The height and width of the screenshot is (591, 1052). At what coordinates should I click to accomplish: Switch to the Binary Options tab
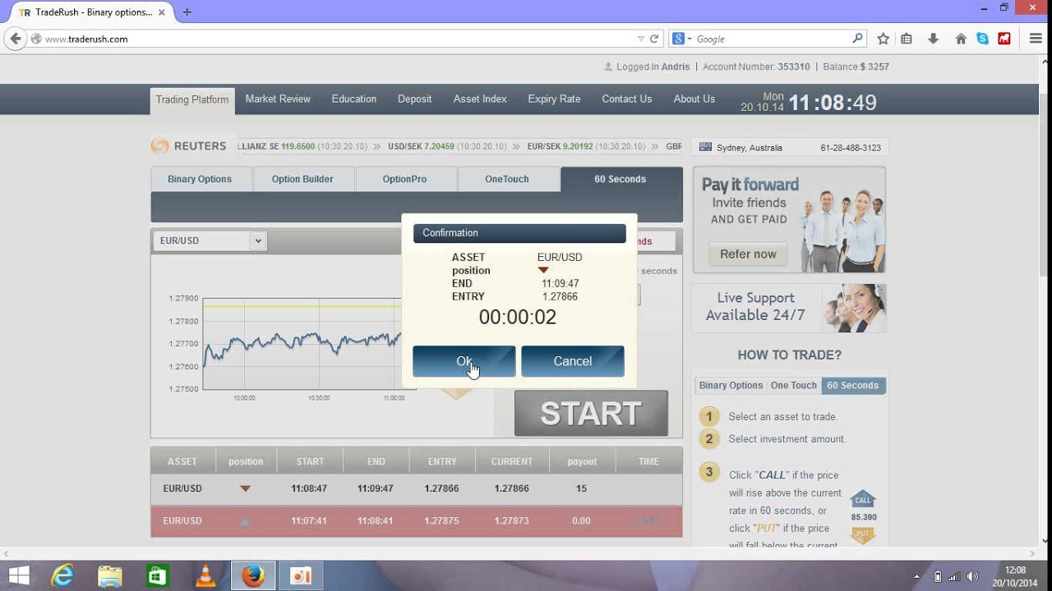coord(200,179)
